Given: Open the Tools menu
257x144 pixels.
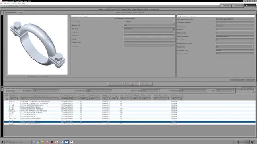Looking at the screenshot, I should pyautogui.click(x=20, y=4).
